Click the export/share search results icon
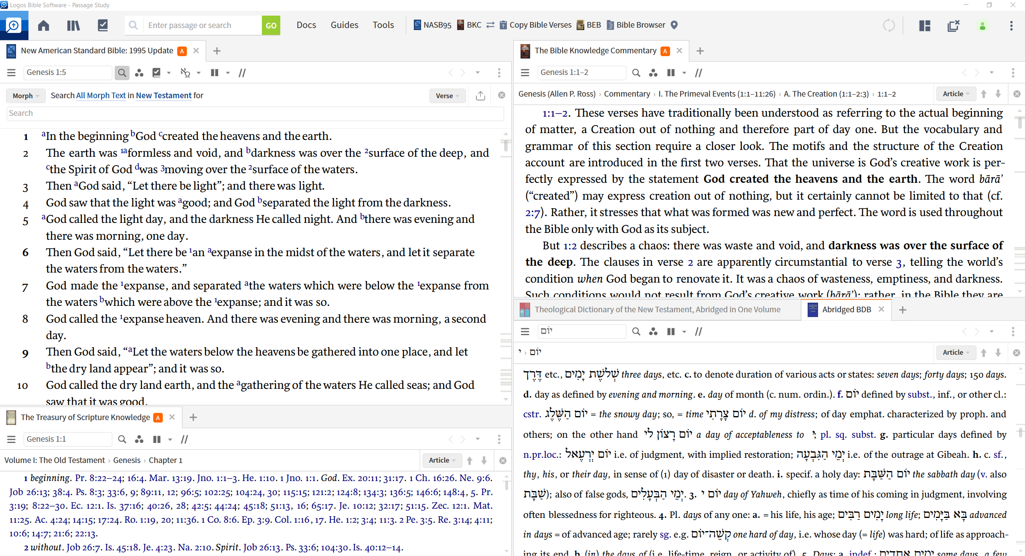The height and width of the screenshot is (556, 1025). point(480,95)
